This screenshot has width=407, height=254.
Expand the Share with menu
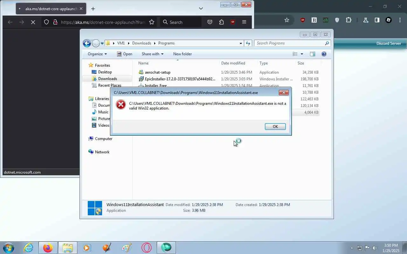click(152, 54)
